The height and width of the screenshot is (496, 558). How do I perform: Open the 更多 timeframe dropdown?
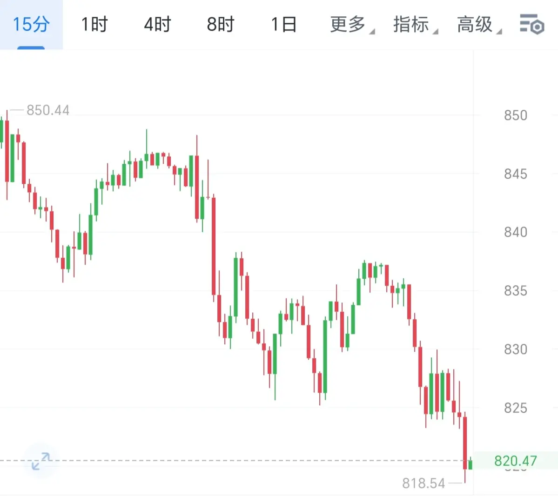[x=352, y=25]
